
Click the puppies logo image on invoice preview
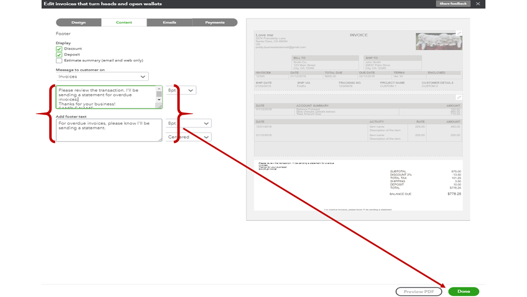tap(438, 41)
